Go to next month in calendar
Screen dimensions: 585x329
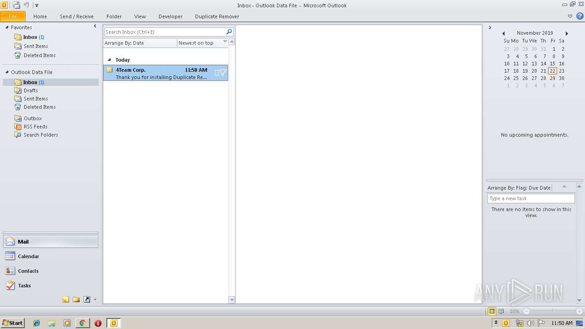[x=567, y=33]
